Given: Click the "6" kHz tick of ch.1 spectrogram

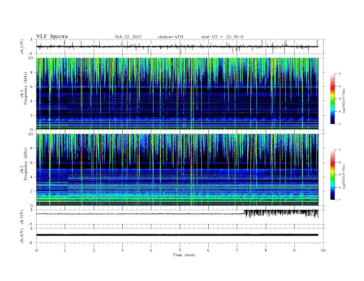Looking at the screenshot, I should 32,87.
